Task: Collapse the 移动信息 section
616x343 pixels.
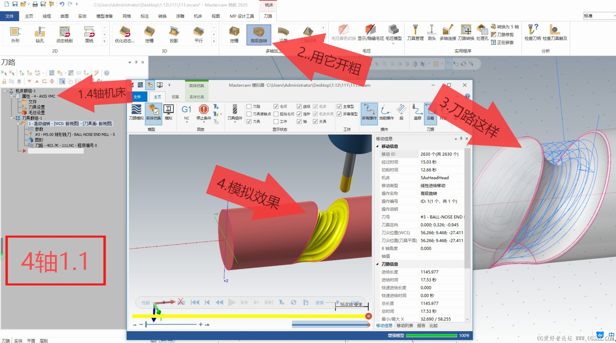Action: click(377, 146)
